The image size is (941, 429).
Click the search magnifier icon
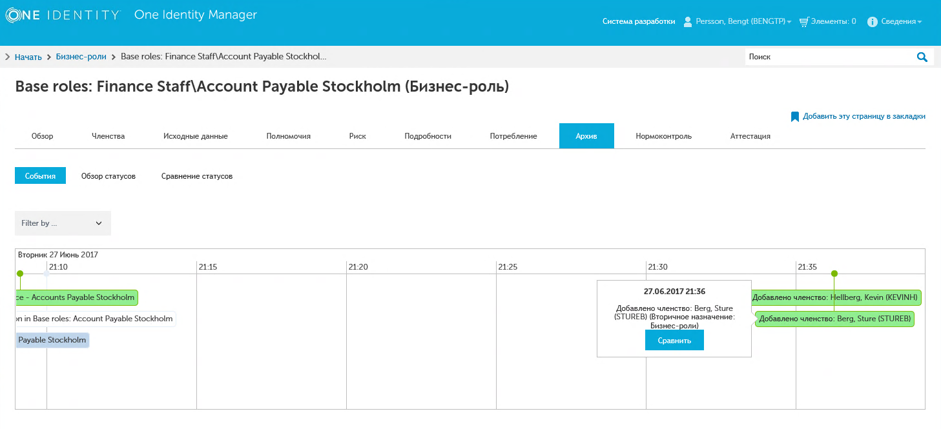coord(922,57)
